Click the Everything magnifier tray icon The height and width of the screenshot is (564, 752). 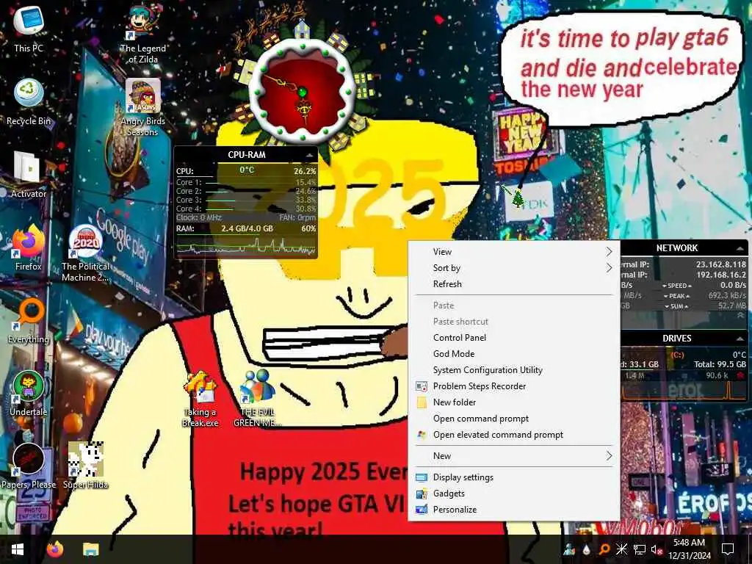click(x=604, y=549)
